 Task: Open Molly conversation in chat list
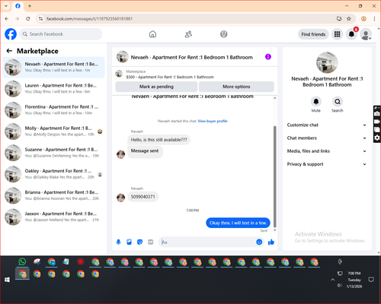click(53, 131)
